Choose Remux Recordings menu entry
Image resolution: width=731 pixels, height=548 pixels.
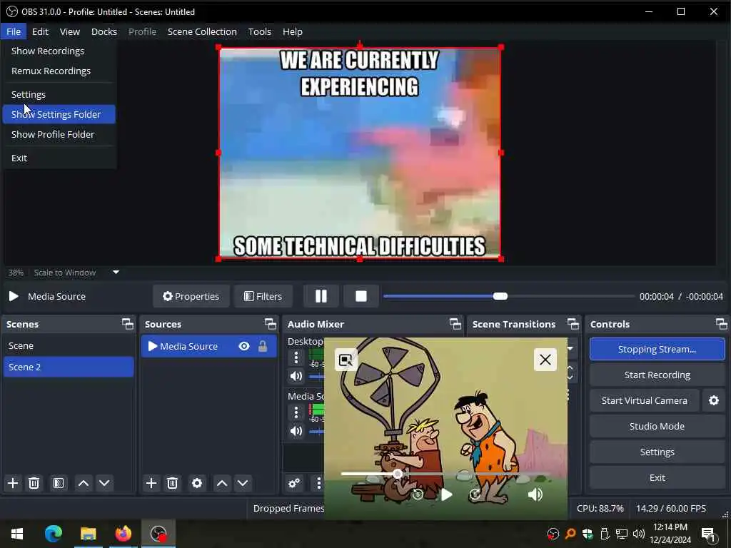pos(59,71)
